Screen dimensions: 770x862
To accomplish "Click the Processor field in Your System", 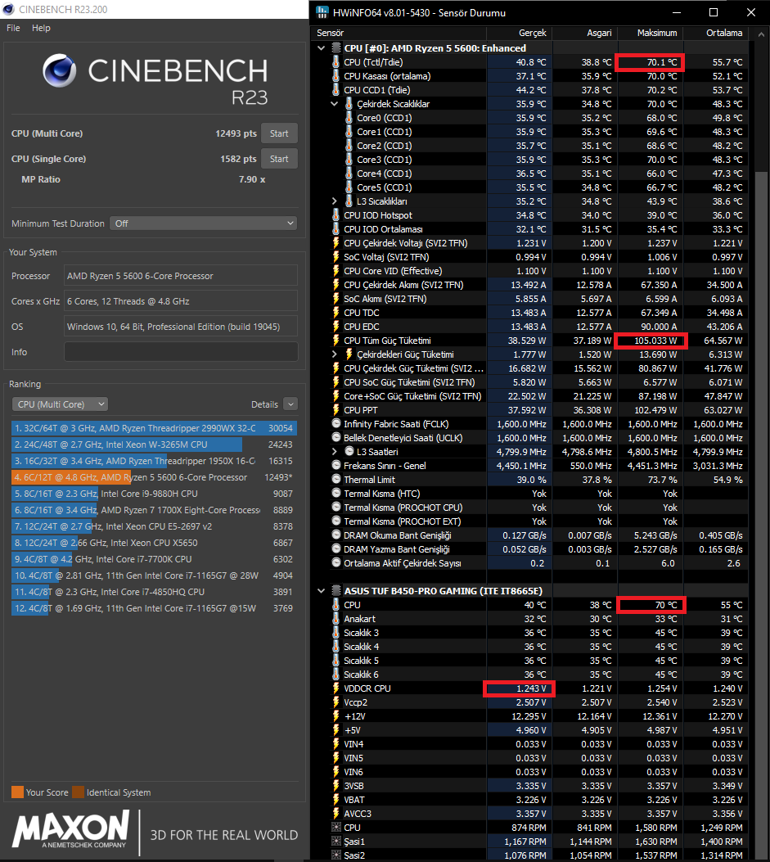I will [x=181, y=276].
